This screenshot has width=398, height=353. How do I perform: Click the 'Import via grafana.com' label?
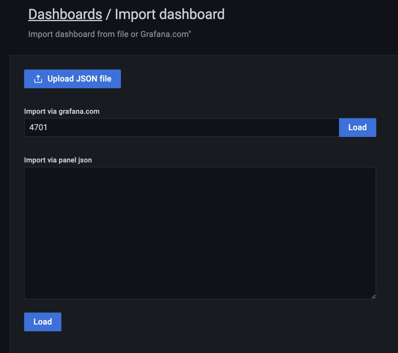tap(62, 111)
